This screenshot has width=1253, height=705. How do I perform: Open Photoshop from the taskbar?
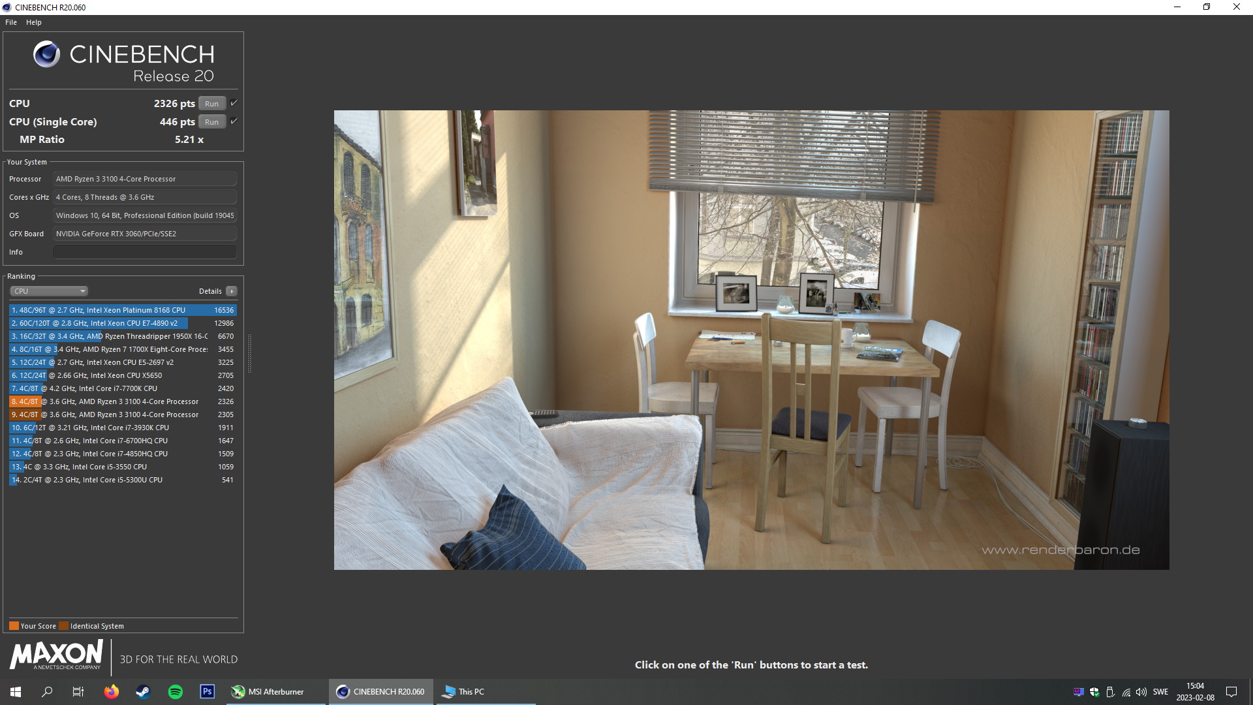(207, 691)
